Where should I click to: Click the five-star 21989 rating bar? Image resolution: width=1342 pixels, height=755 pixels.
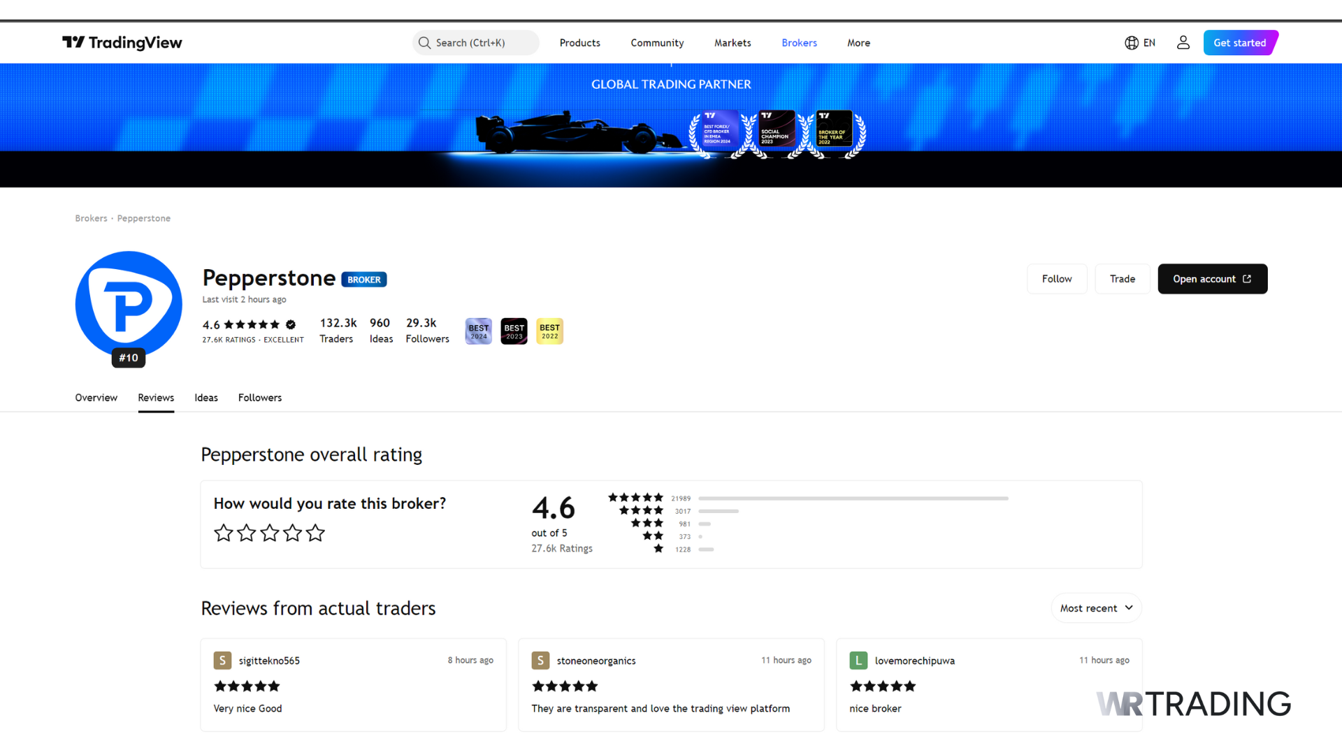pyautogui.click(x=853, y=498)
